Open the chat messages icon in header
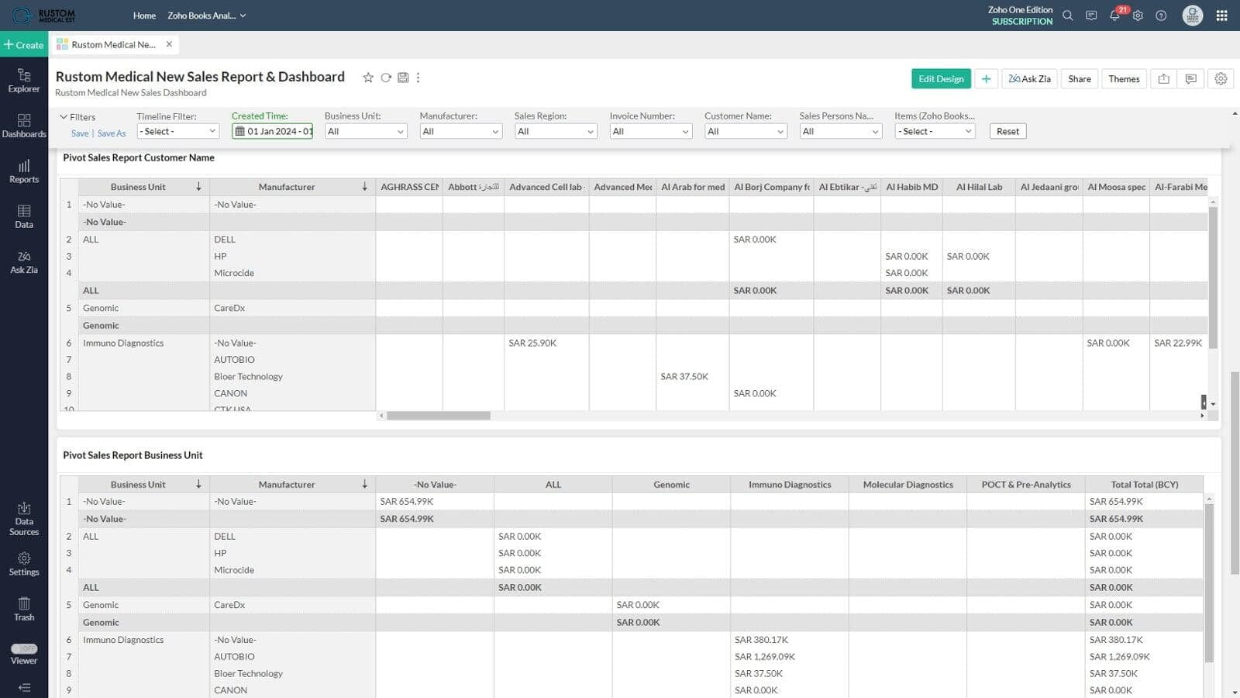The width and height of the screenshot is (1240, 698). 1091,16
